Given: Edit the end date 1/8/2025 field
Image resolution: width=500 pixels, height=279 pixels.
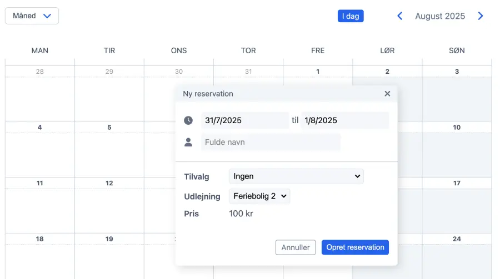Looking at the screenshot, I should (x=344, y=120).
